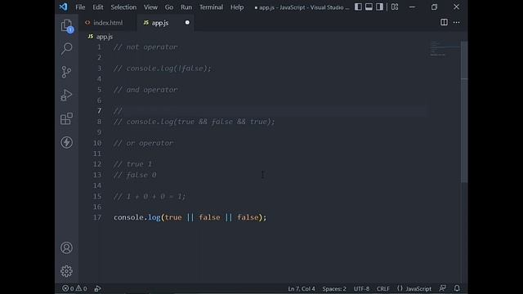Viewport: 523px width, 294px height.
Task: Open the editor More Actions ellipsis
Action: tap(456, 22)
